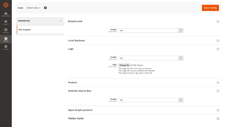Viewport: 225px width, 127px height.
Task: Collapse the ECWHIM SEO section chevron
Action: click(60, 21)
